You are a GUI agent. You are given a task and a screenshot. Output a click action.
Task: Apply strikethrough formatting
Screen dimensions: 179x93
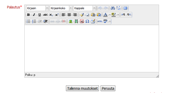pos(45,15)
